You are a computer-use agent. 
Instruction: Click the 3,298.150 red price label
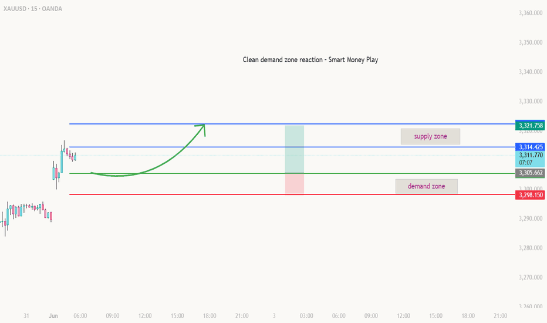click(x=531, y=195)
